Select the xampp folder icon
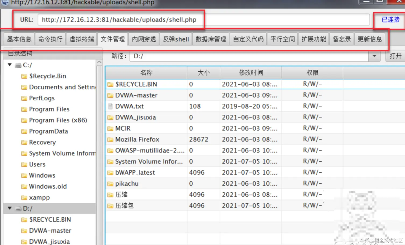The image size is (405, 245). pyautogui.click(x=24, y=198)
